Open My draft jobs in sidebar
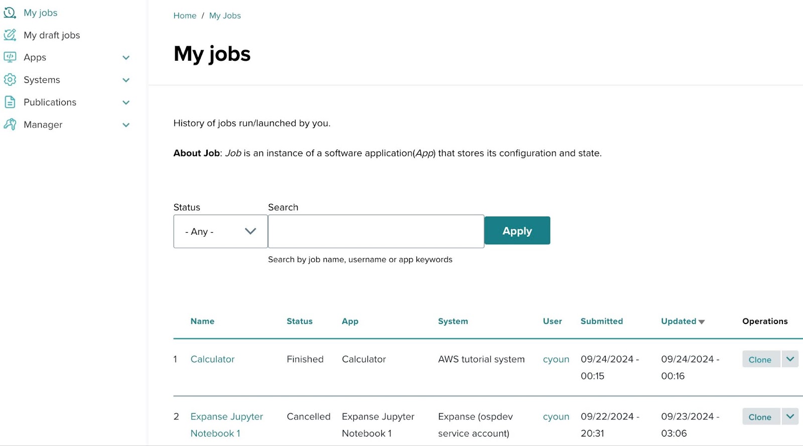 pyautogui.click(x=52, y=35)
